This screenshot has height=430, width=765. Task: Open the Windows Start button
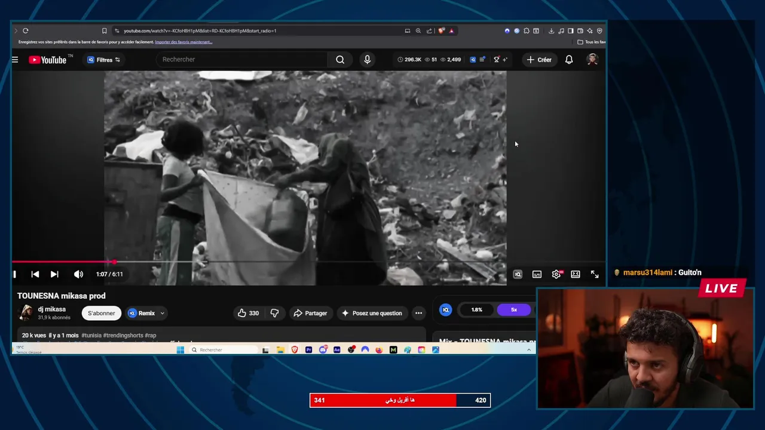tap(180, 350)
